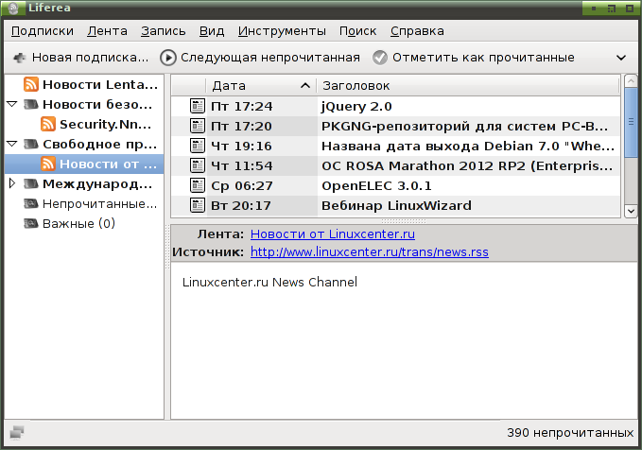Image resolution: width=642 pixels, height=450 pixels.
Task: Click the online/offline status icon in status bar
Action: pos(17,432)
